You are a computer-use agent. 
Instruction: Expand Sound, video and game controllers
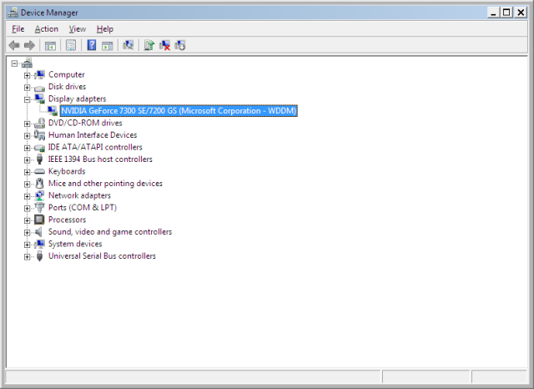click(x=27, y=233)
